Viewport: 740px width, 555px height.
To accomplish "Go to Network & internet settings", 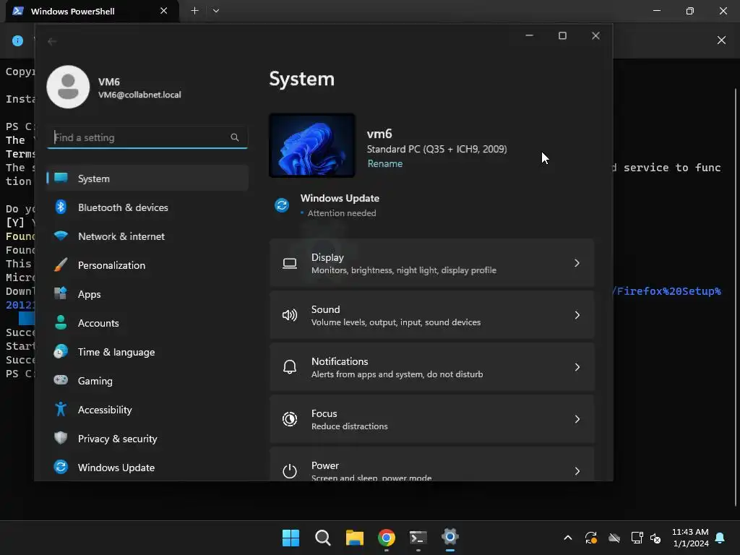I will pyautogui.click(x=147, y=236).
